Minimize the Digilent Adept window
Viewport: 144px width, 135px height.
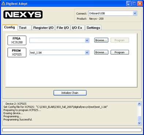pyautogui.click(x=129, y=4)
